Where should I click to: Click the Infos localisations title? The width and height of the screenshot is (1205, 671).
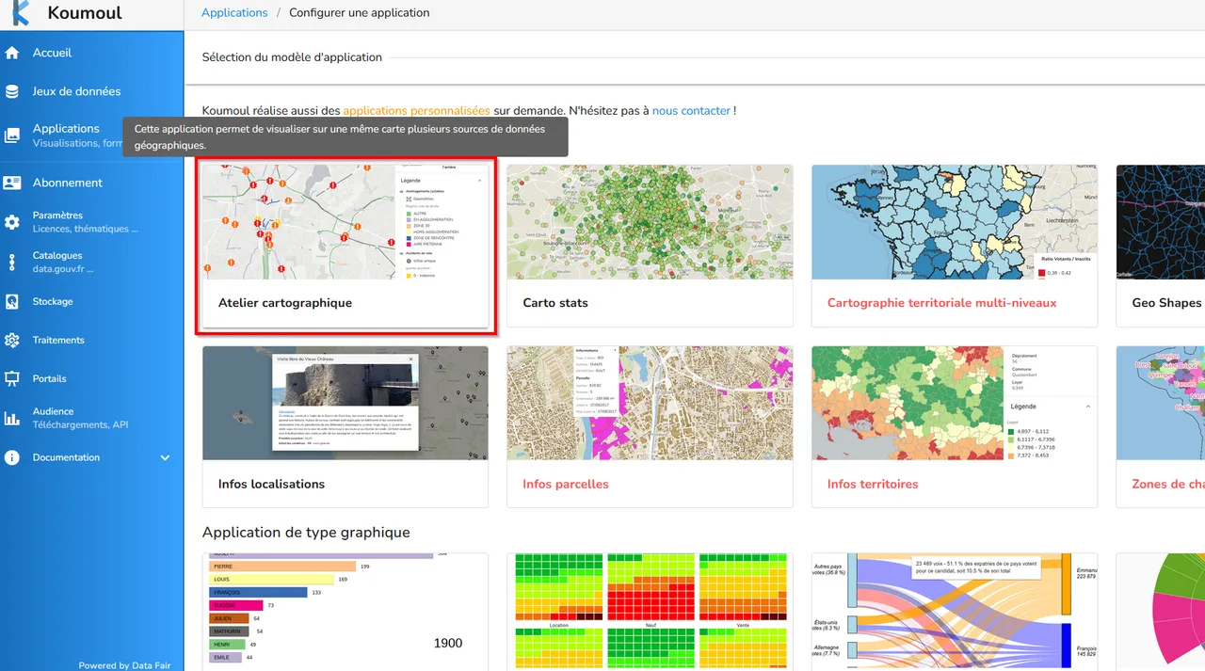point(271,484)
